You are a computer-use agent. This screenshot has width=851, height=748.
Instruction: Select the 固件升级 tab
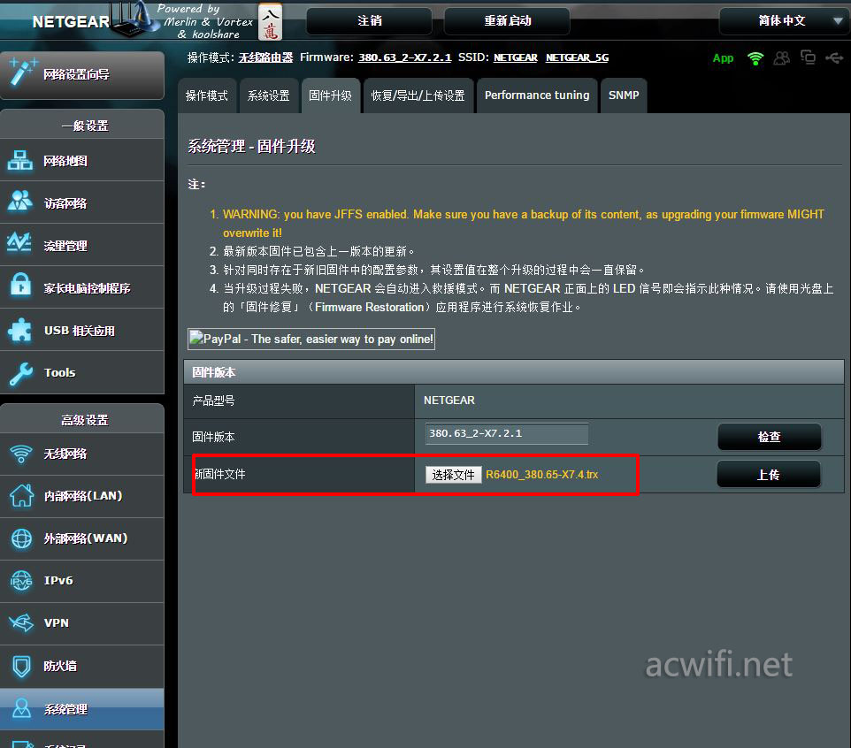coord(331,95)
